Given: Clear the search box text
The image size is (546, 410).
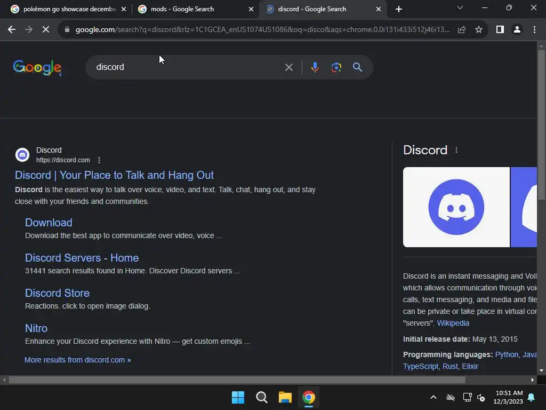Looking at the screenshot, I should 289,67.
